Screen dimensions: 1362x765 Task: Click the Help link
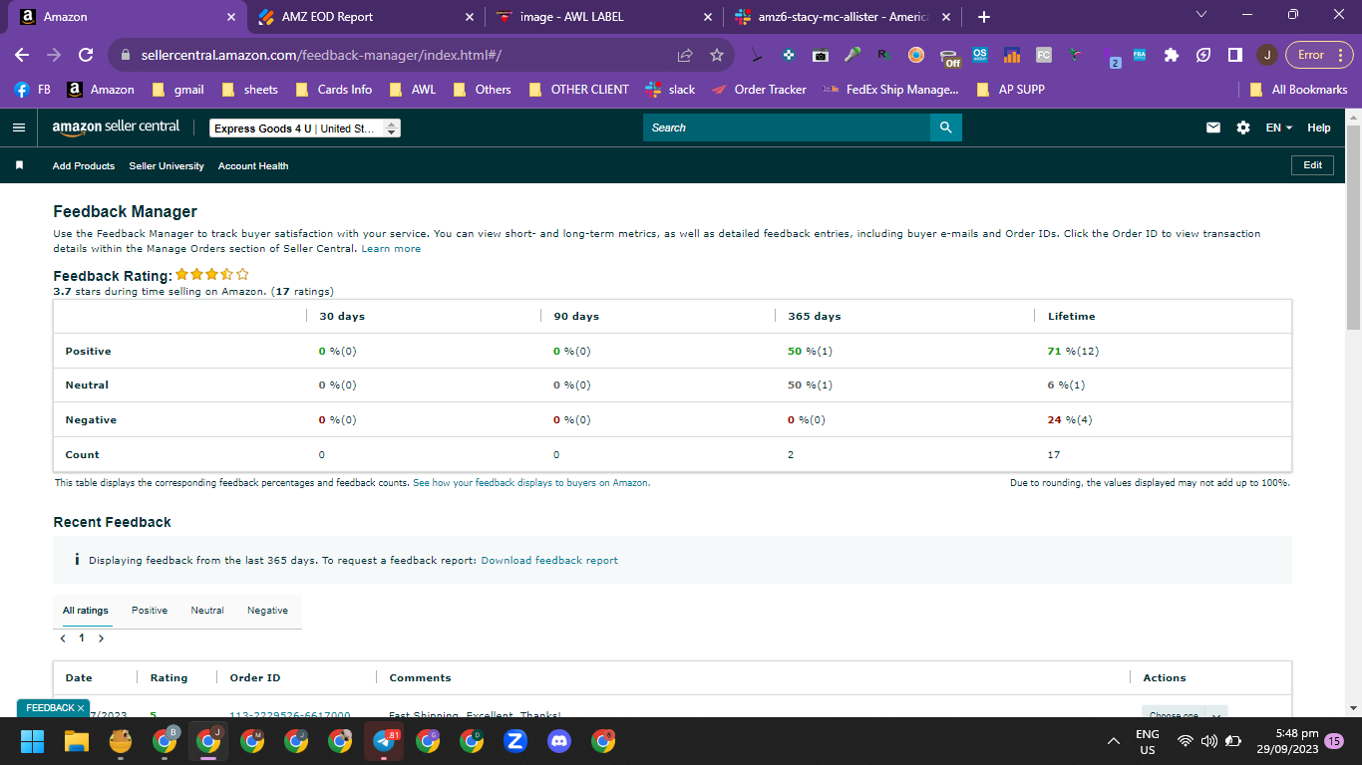coord(1319,127)
